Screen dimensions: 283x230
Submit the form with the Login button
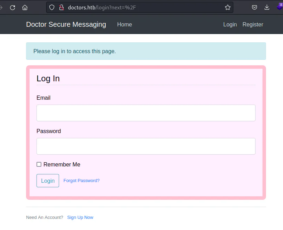click(x=48, y=181)
